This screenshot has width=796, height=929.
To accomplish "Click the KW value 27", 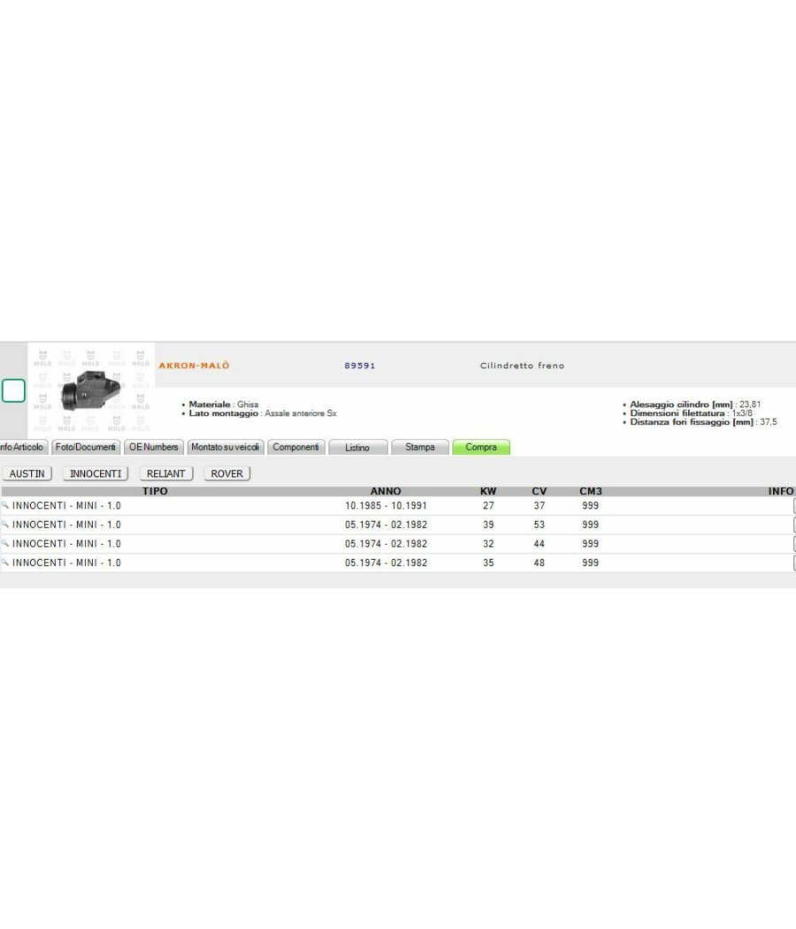I will 488,505.
